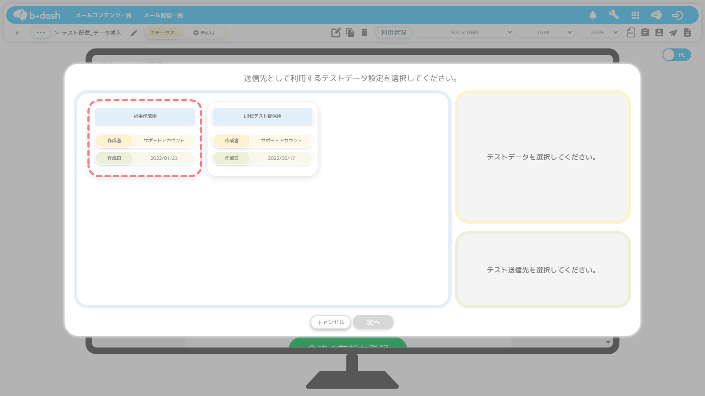Open the wrench settings icon
The width and height of the screenshot is (705, 396).
614,15
